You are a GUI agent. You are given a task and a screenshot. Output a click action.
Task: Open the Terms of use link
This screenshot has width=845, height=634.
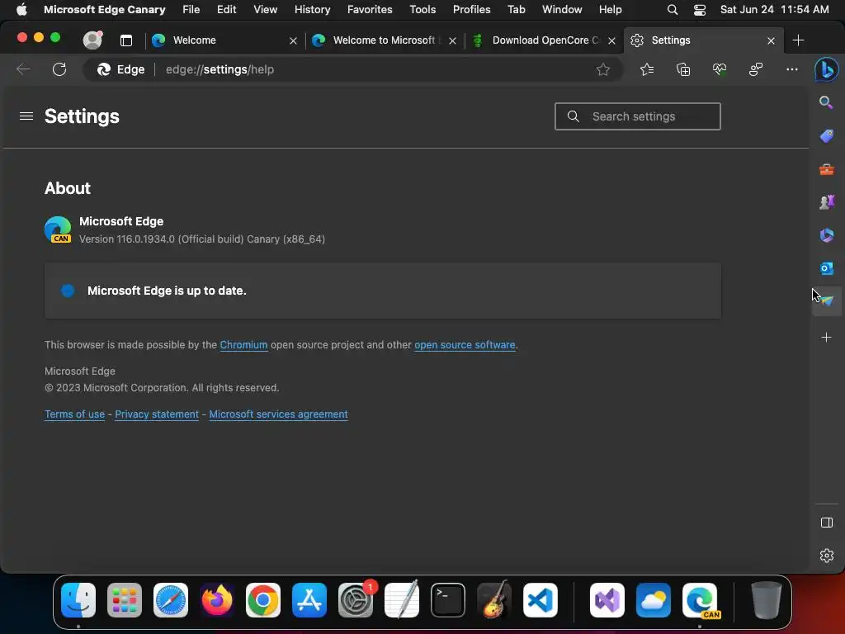tap(74, 414)
